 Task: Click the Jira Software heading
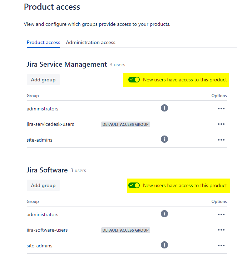[47, 170]
